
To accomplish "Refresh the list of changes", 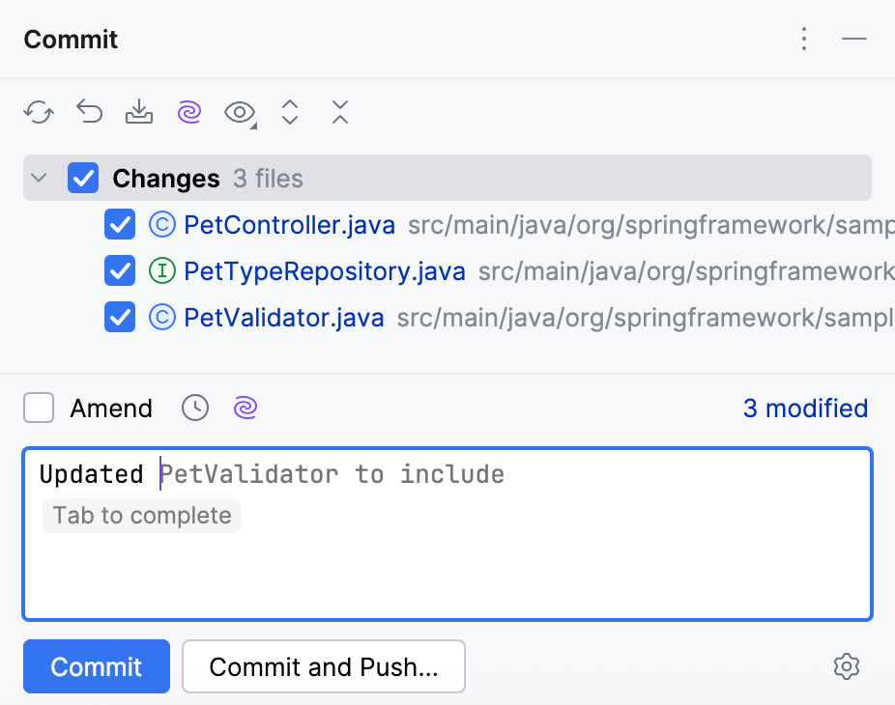I will pos(38,112).
